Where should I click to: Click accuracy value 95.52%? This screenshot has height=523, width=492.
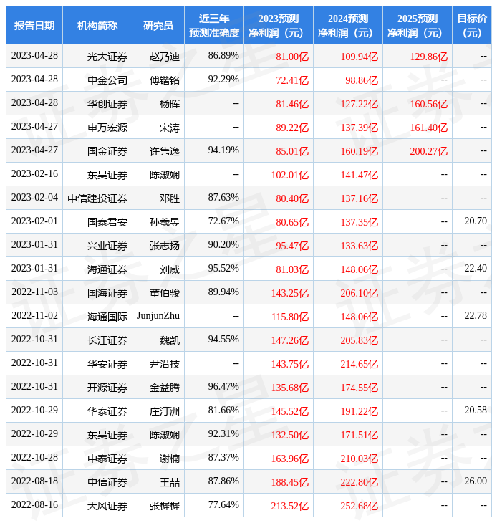click(223, 268)
